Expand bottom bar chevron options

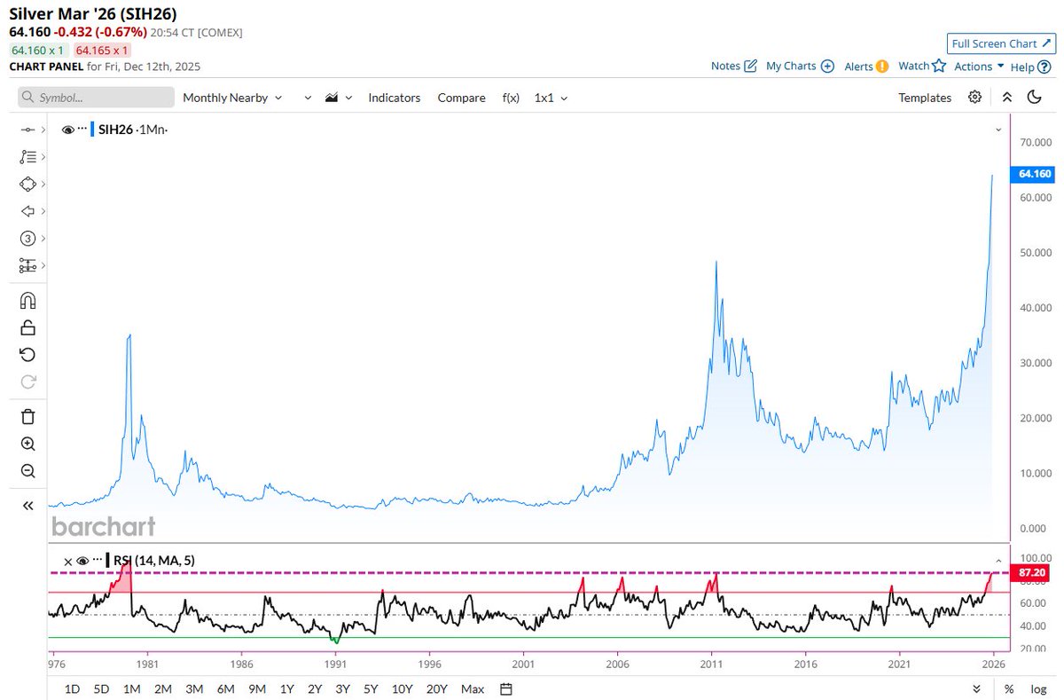(977, 688)
